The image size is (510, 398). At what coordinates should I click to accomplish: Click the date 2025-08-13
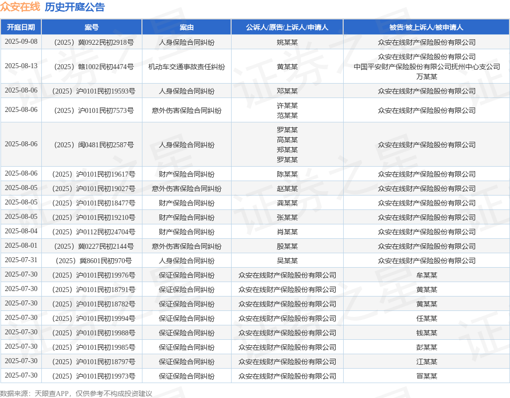click(x=21, y=66)
